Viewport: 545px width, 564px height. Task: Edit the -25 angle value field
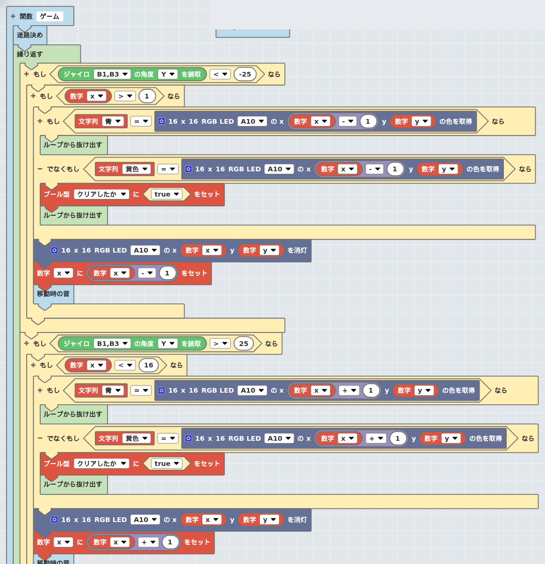(245, 74)
